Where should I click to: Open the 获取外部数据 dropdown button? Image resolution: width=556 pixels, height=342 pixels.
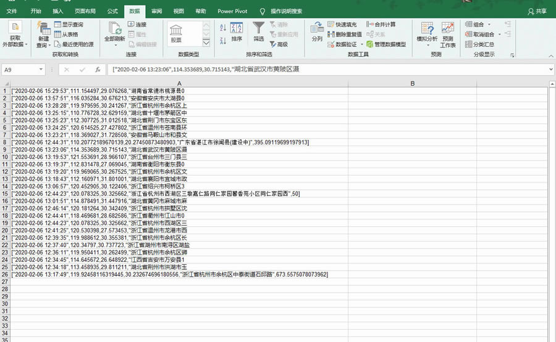coord(15,35)
